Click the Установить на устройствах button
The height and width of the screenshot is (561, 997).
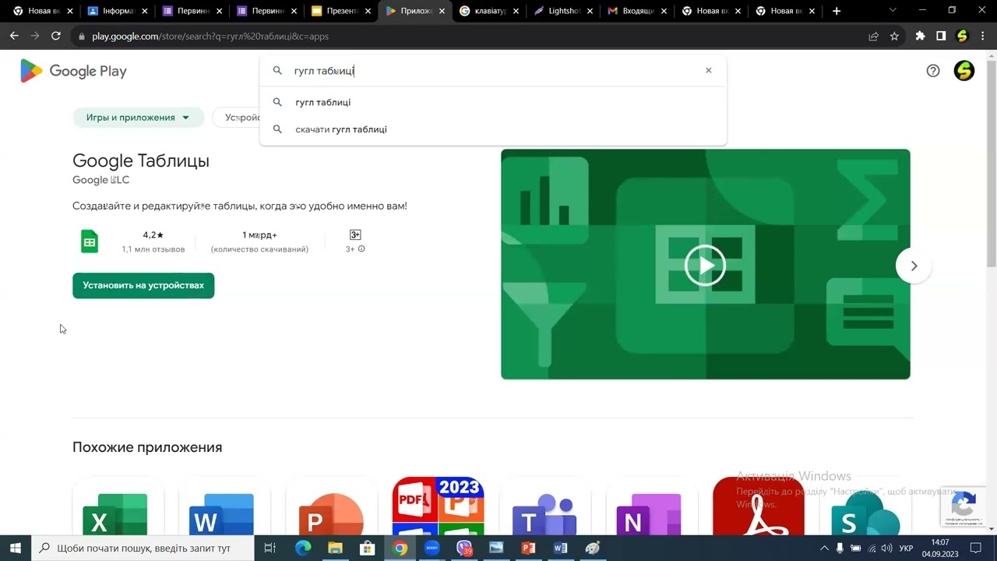(143, 285)
